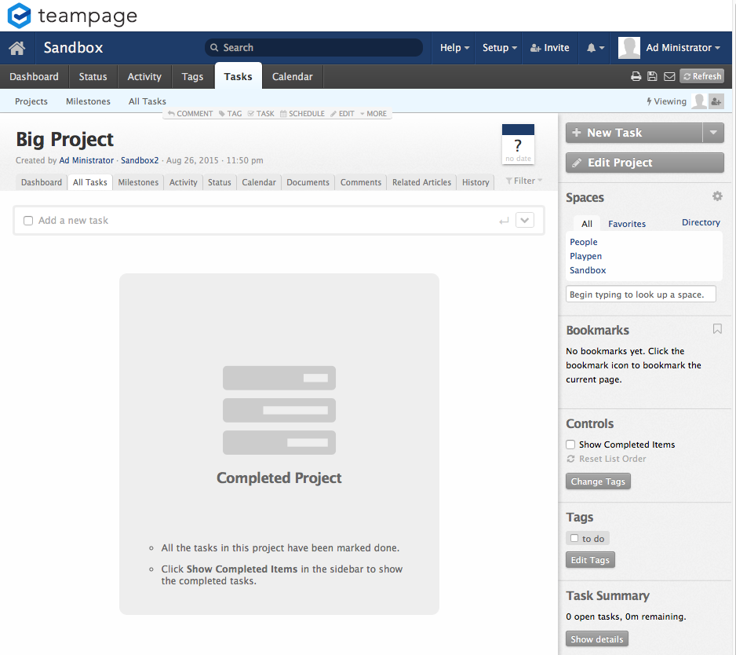The height and width of the screenshot is (655, 736).
Task: Click the Edit Project button
Action: tap(644, 163)
